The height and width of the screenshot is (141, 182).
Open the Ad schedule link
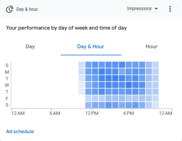[20, 132]
